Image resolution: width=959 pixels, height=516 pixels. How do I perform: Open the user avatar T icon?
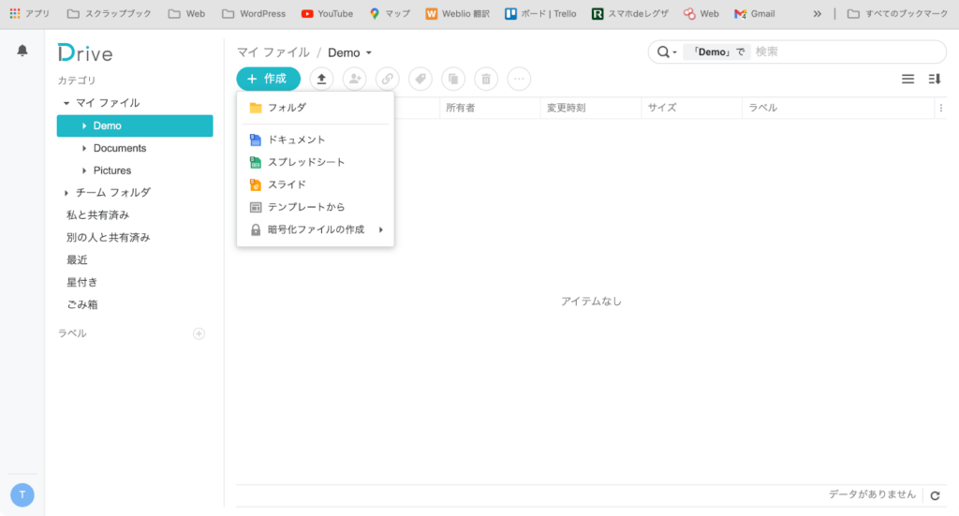pyautogui.click(x=22, y=494)
